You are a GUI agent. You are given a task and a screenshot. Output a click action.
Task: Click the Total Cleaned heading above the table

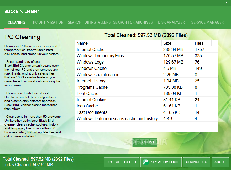146,35
